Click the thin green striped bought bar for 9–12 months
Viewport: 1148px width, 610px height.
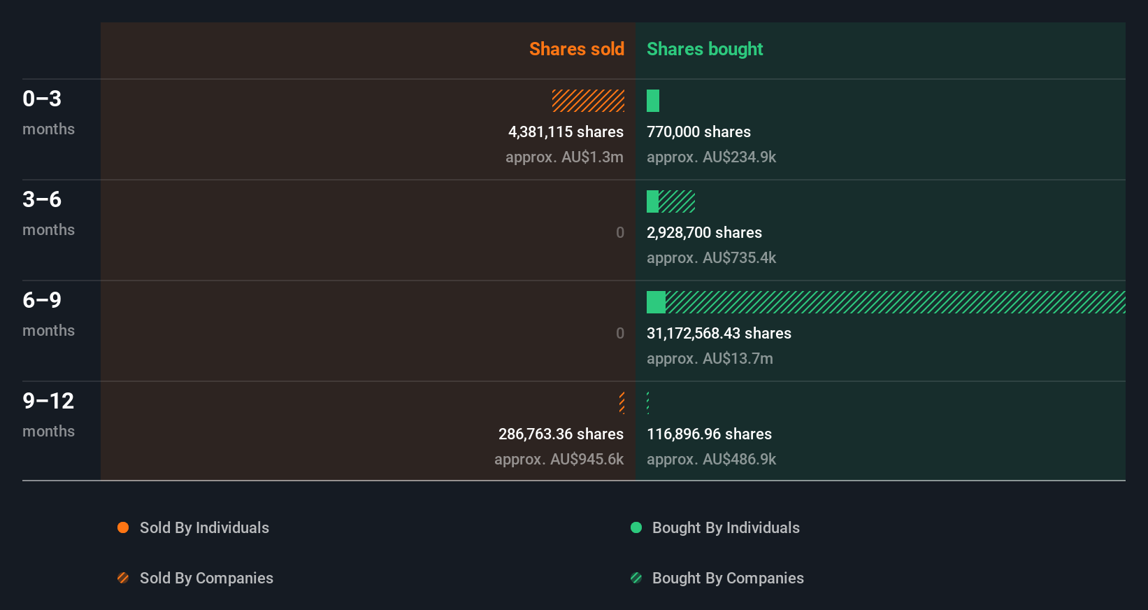tap(648, 403)
